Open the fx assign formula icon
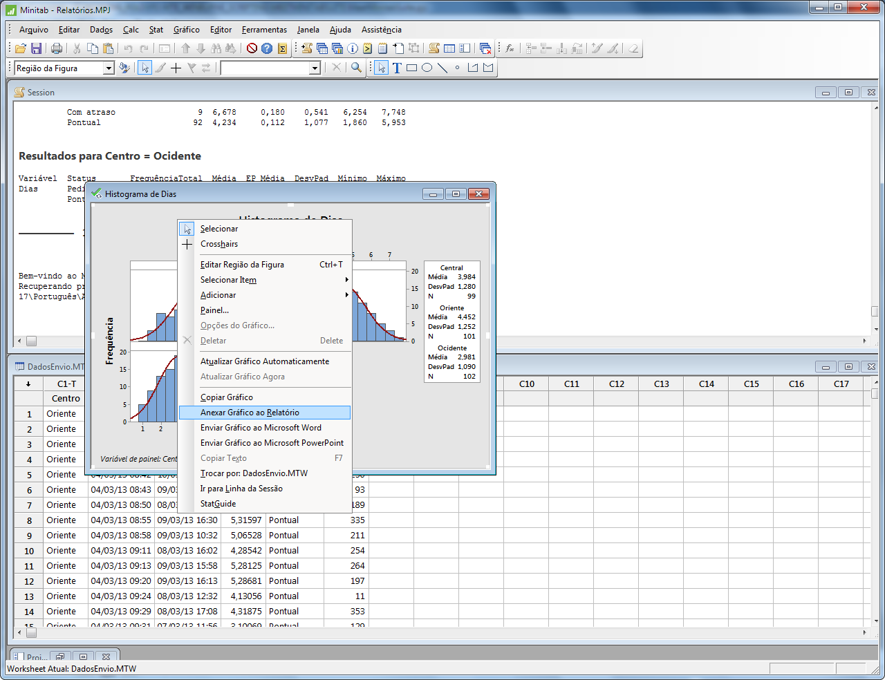 (510, 48)
